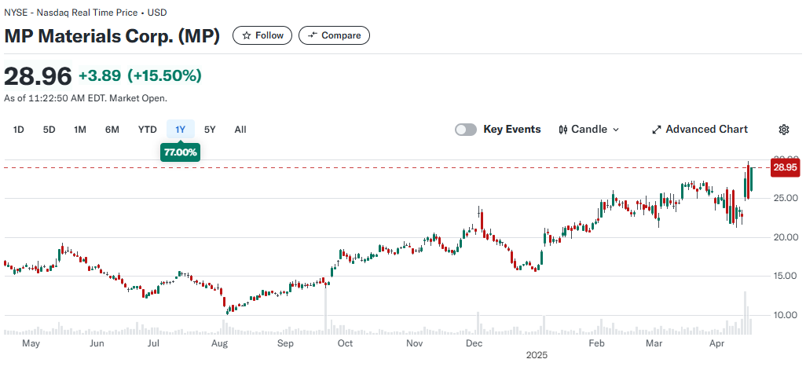Toggle the Key Events switch
The width and height of the screenshot is (806, 370).
pyautogui.click(x=466, y=130)
